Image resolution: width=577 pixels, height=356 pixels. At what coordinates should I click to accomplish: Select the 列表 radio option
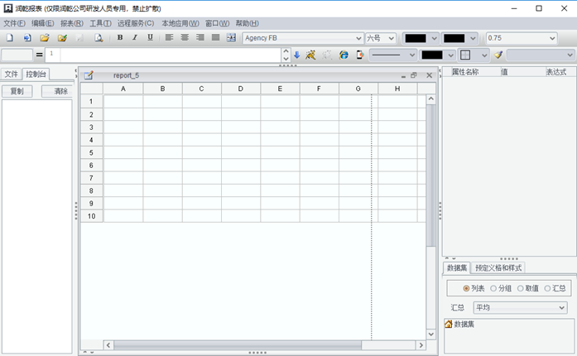466,288
